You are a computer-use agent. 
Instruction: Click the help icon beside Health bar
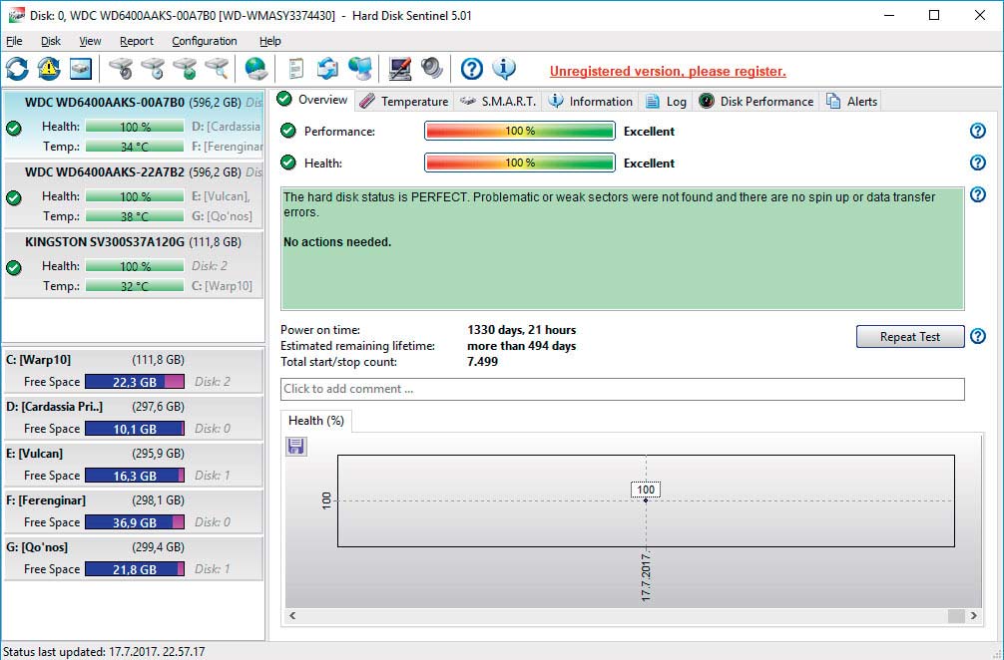pos(977,163)
